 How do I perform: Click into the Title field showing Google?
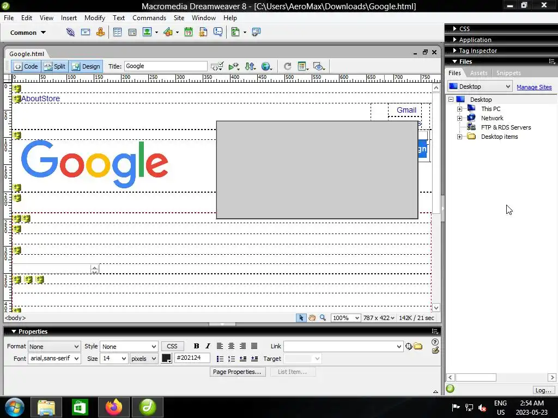(166, 66)
